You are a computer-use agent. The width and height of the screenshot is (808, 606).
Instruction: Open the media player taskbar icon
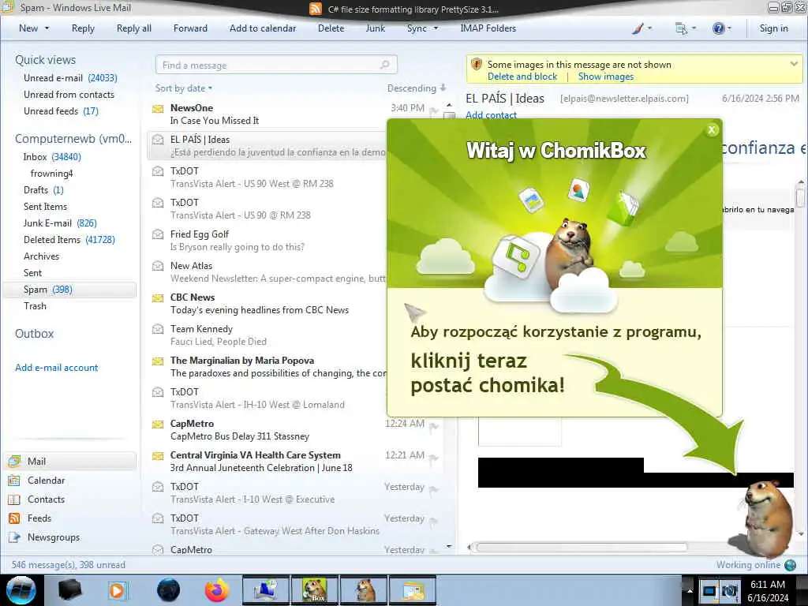[117, 590]
